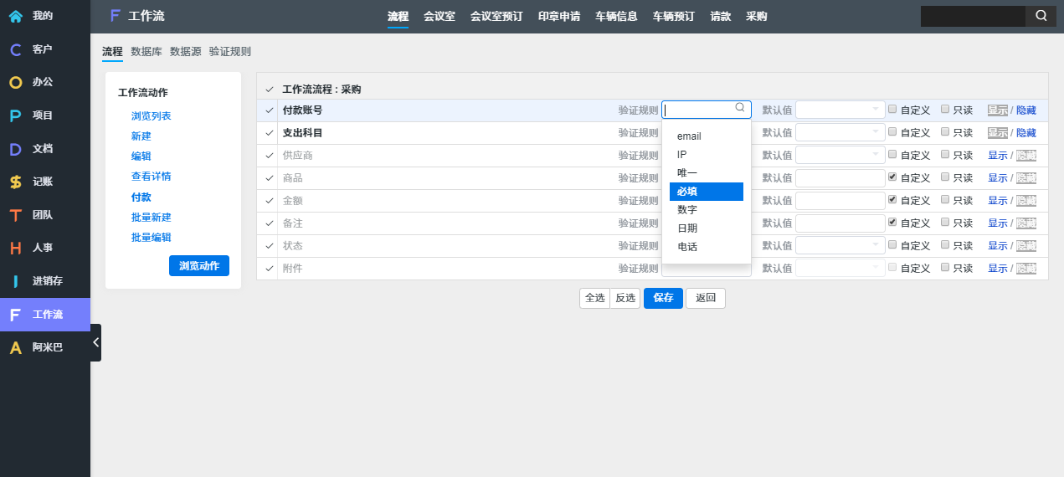
Task: Click the 人事 H icon in sidebar
Action: [15, 248]
